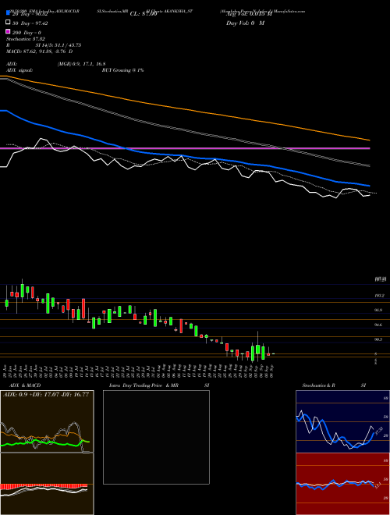Click the white 50 Day legend swatch
This screenshot has height=515, width=390.
pos(8,23)
